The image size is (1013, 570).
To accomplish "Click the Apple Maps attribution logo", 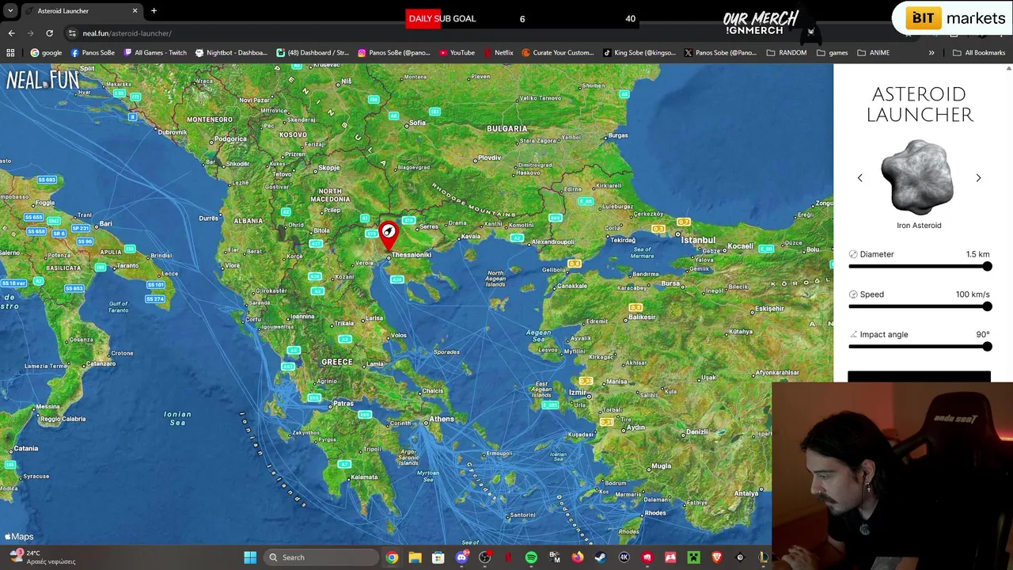I will point(19,537).
